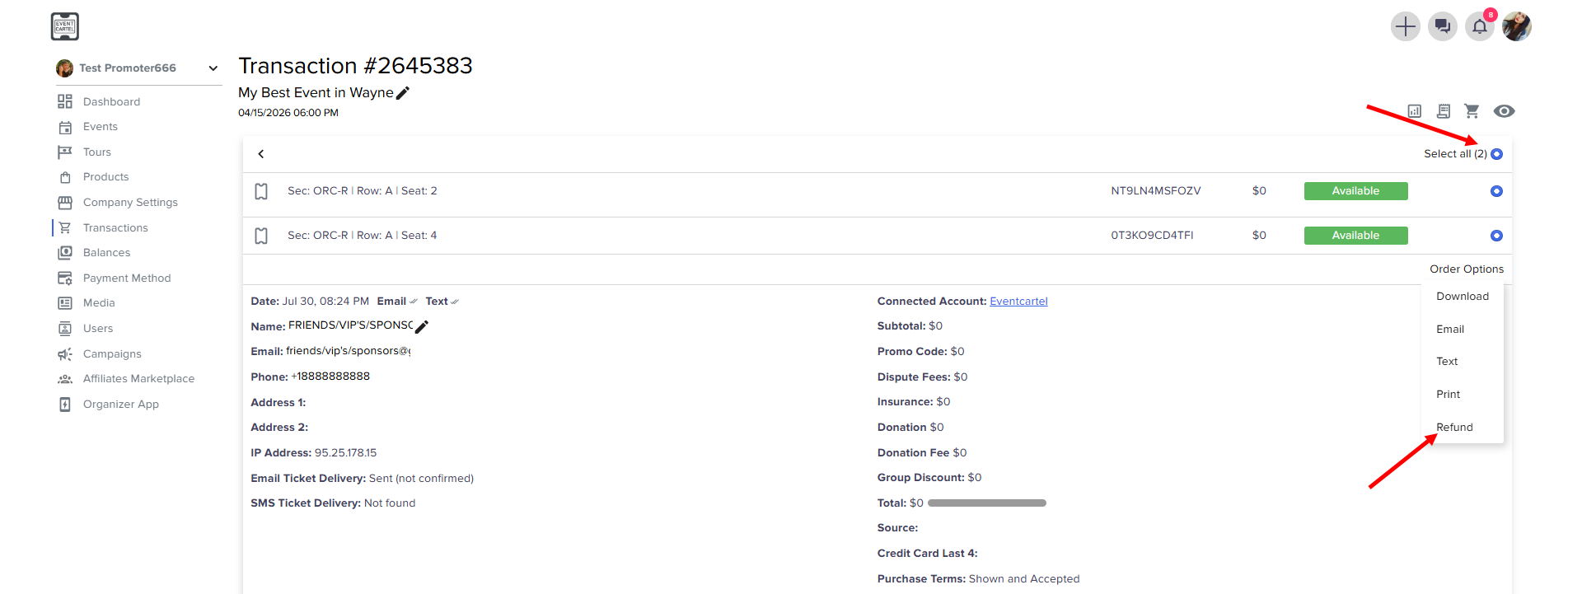Open Tours in the sidebar

point(96,152)
